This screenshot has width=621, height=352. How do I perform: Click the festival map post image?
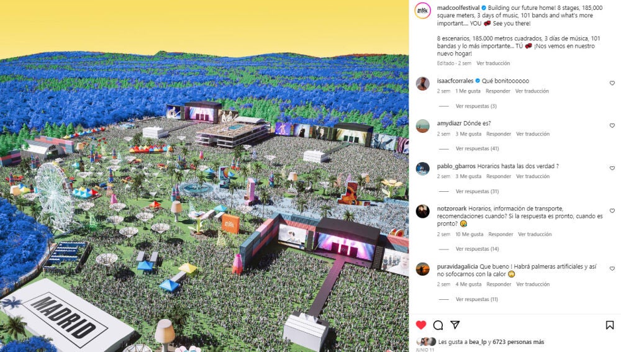[204, 176]
